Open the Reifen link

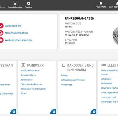pyautogui.click(x=24, y=93)
